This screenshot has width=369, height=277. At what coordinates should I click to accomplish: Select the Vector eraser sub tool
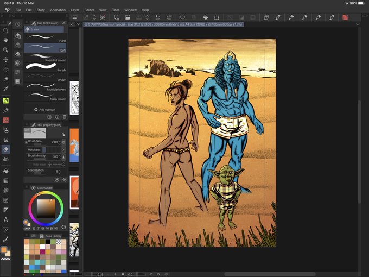point(45,77)
